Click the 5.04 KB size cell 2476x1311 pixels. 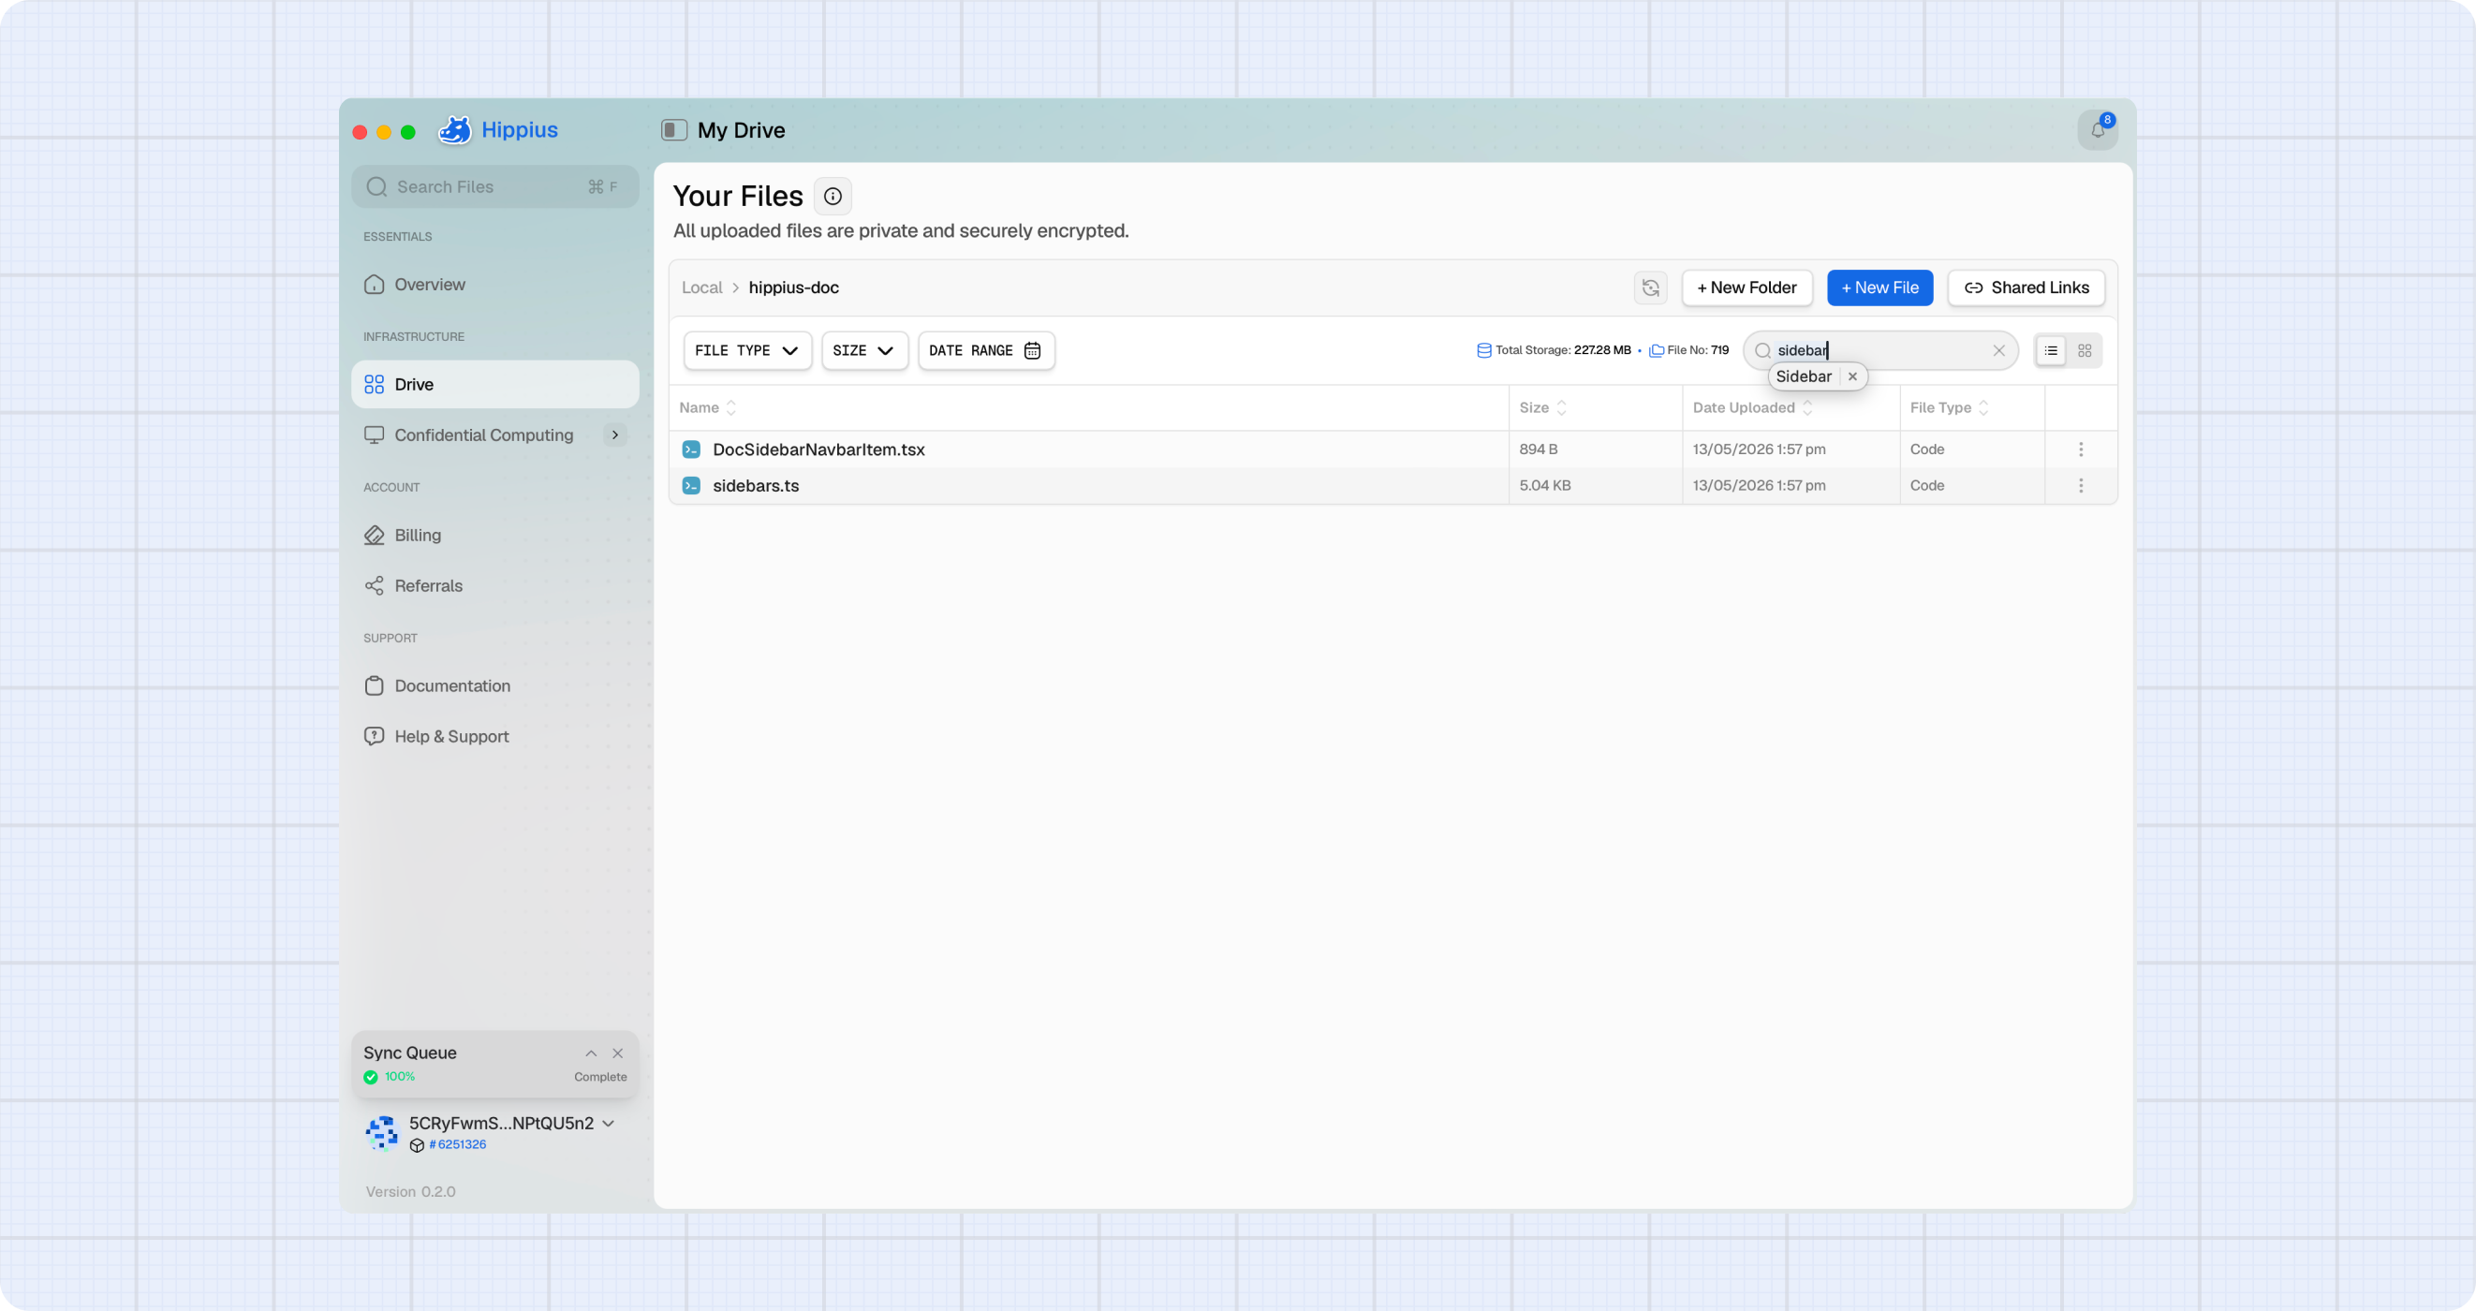pos(1544,486)
